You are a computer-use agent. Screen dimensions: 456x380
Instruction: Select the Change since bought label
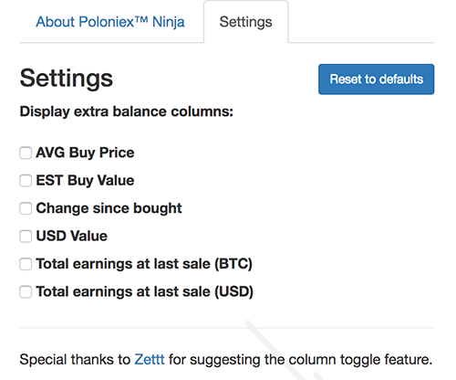click(109, 208)
